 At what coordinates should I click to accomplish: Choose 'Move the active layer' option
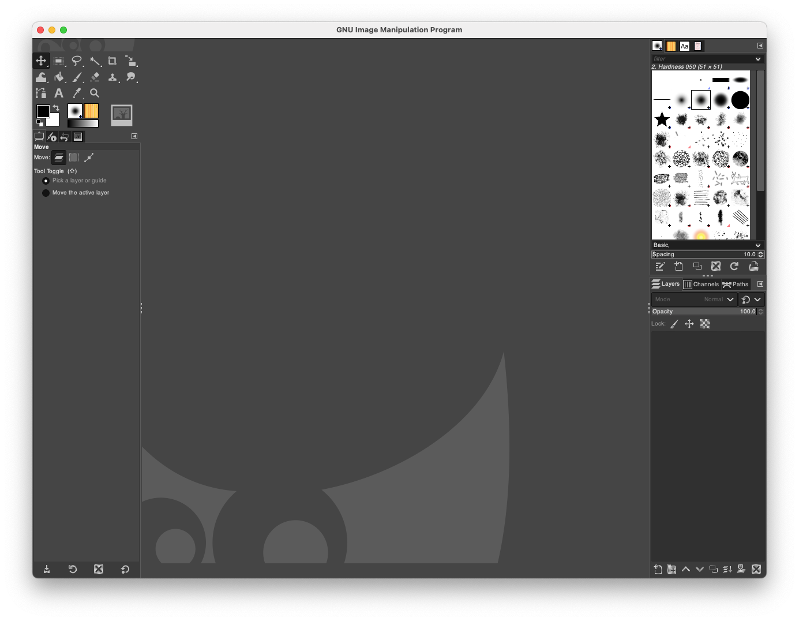[x=76, y=193]
